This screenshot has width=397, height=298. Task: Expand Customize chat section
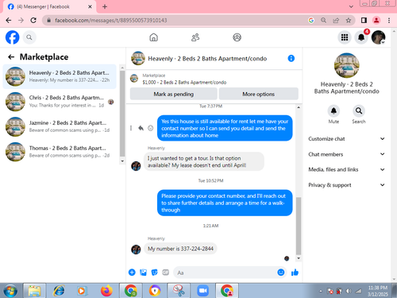[x=346, y=139]
